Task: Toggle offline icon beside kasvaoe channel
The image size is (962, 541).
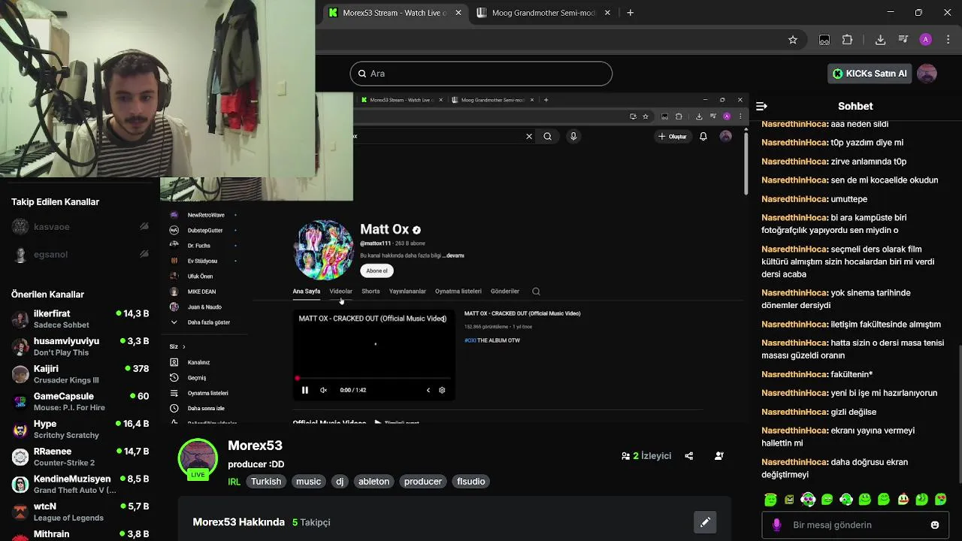Action: click(x=144, y=227)
